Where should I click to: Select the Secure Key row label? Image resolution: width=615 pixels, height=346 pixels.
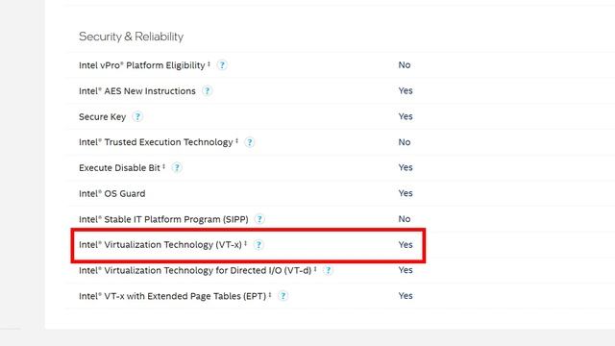[x=103, y=117]
